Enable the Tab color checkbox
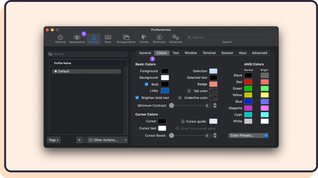The width and height of the screenshot is (318, 178). tap(189, 91)
